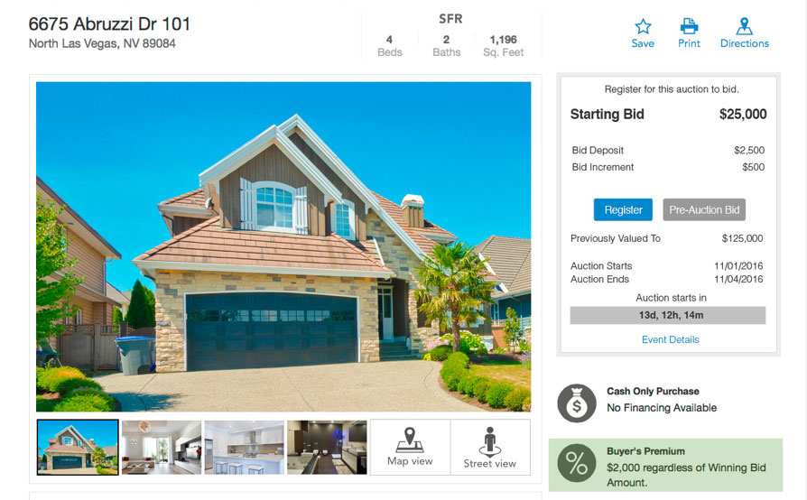The height and width of the screenshot is (500, 807).
Task: Open Directions via the map pin icon
Action: (x=744, y=26)
